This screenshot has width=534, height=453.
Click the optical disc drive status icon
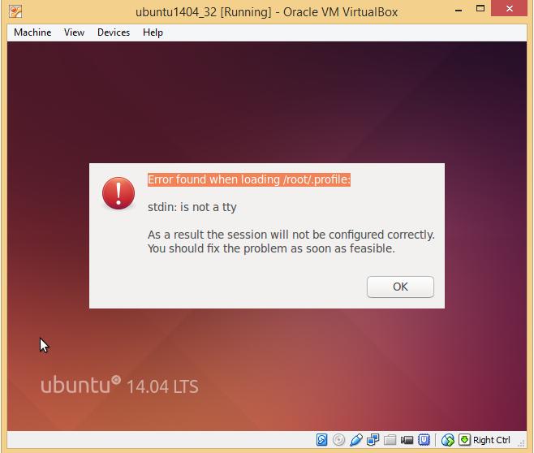click(338, 440)
